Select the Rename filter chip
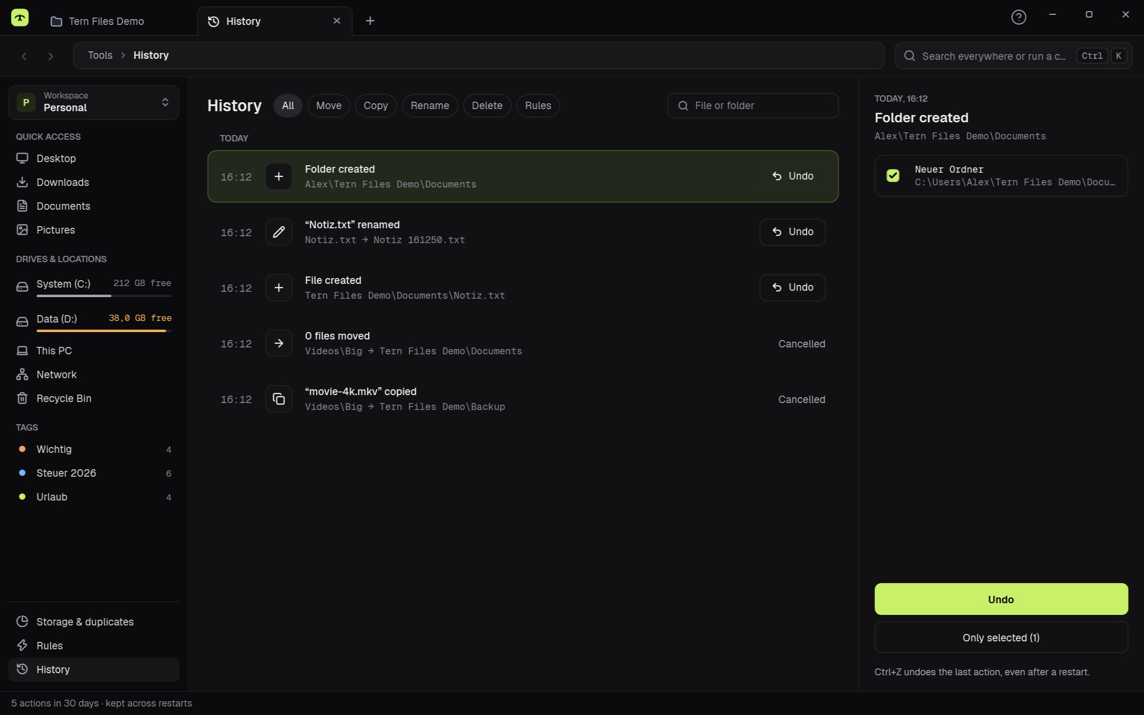The height and width of the screenshot is (715, 1144). 430,105
